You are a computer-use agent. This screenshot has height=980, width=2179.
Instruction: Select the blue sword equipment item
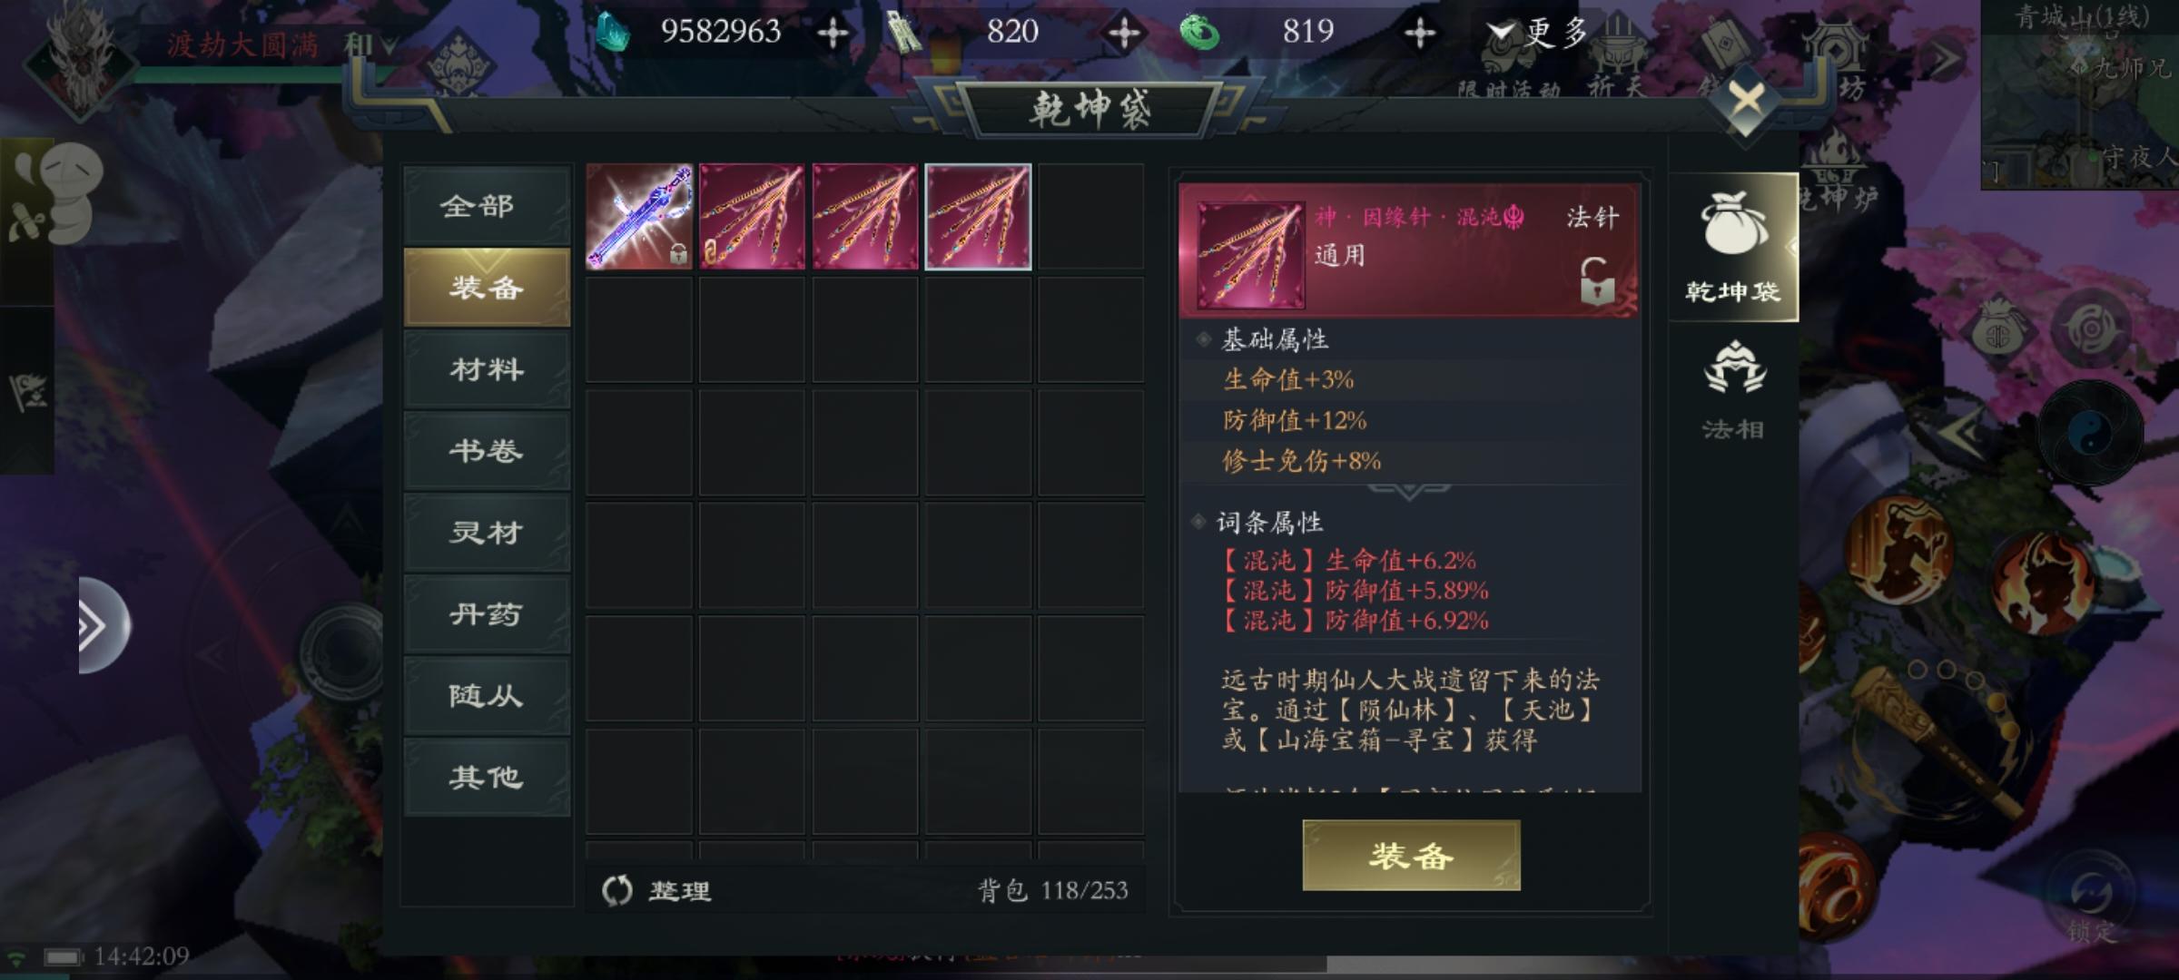coord(639,217)
